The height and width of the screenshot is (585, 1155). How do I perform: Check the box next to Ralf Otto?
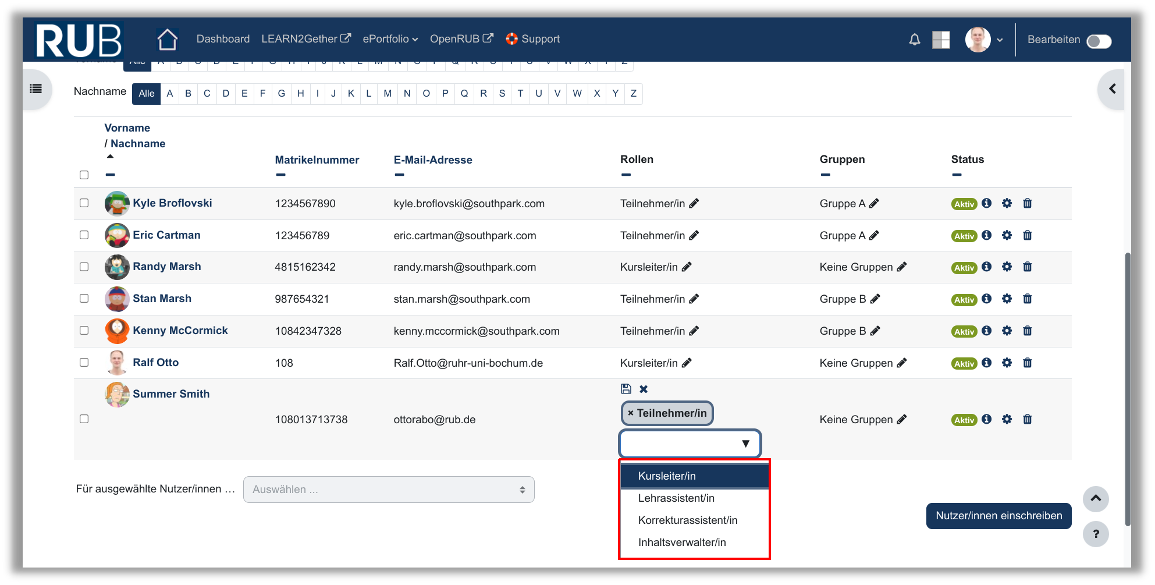(x=84, y=362)
